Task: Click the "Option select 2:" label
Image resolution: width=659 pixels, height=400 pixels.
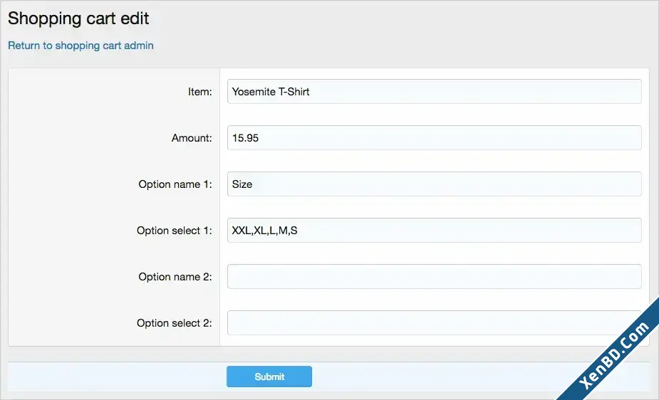Action: tap(175, 322)
